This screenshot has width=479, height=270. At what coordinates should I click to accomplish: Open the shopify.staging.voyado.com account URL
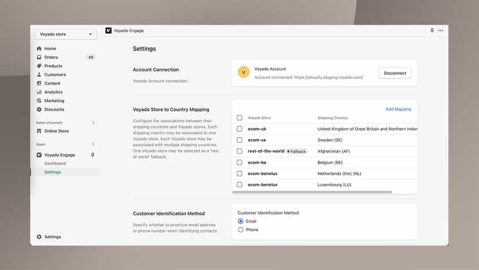click(x=329, y=78)
